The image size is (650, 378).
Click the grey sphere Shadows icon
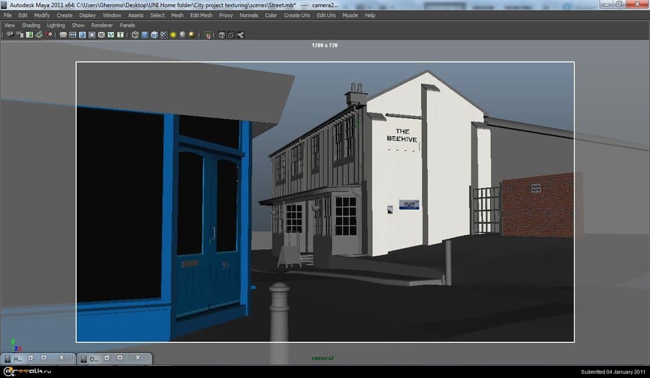[x=183, y=35]
